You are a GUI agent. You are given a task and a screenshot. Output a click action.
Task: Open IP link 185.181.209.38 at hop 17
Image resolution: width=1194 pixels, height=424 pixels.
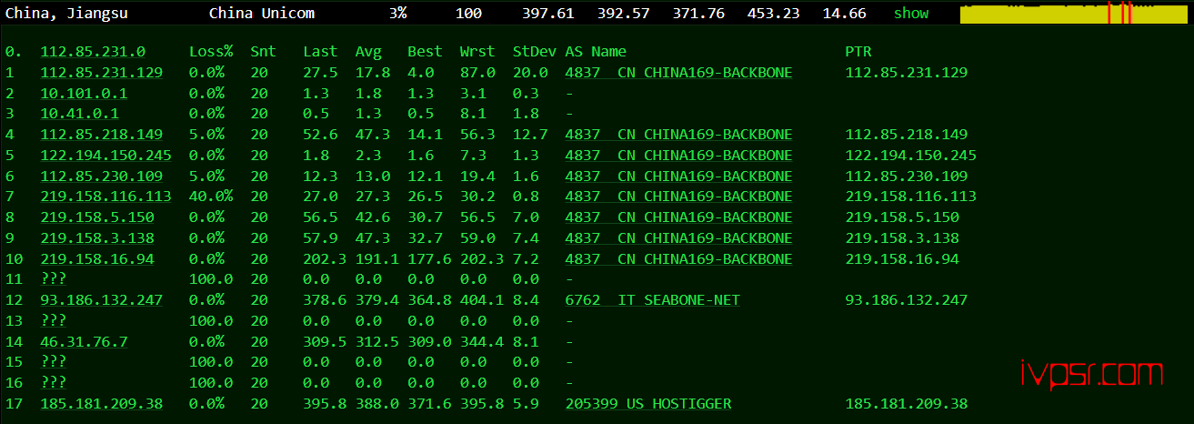102,404
